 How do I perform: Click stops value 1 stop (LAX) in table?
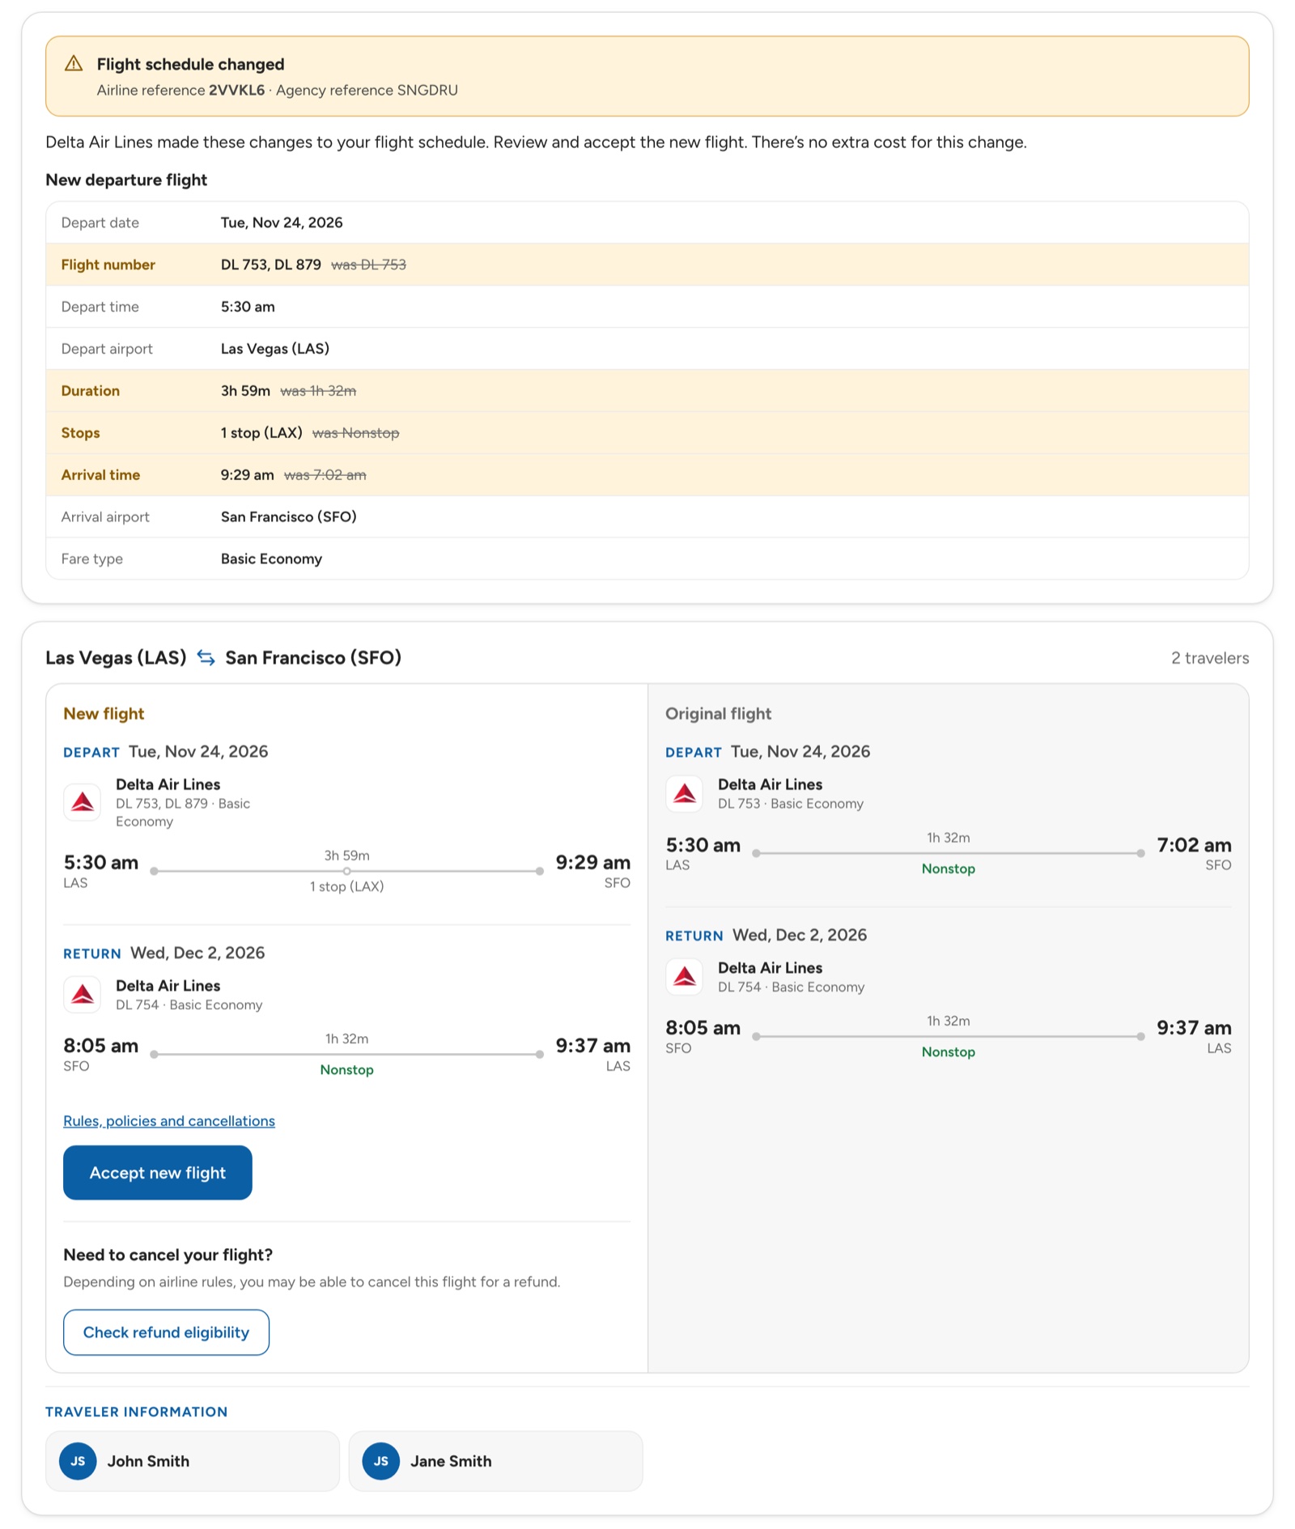261,433
